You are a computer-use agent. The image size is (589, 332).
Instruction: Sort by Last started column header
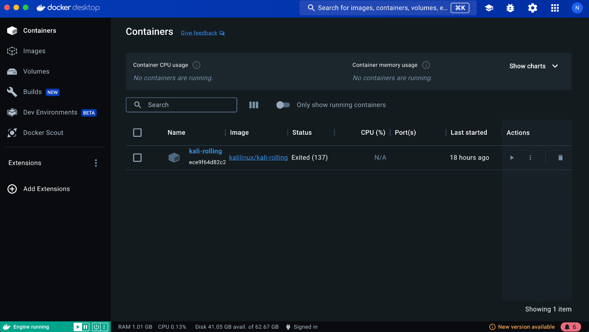pos(469,133)
